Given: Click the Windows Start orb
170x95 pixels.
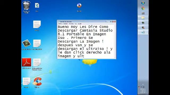Looking at the screenshot, I should click(143, 3).
